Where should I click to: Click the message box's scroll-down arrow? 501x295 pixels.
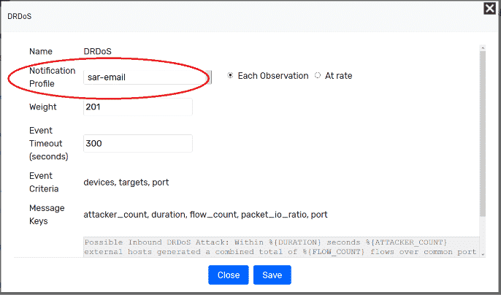(x=483, y=254)
